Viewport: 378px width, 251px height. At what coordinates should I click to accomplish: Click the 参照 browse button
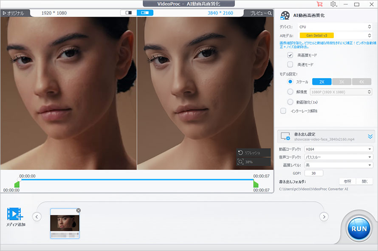point(347,181)
